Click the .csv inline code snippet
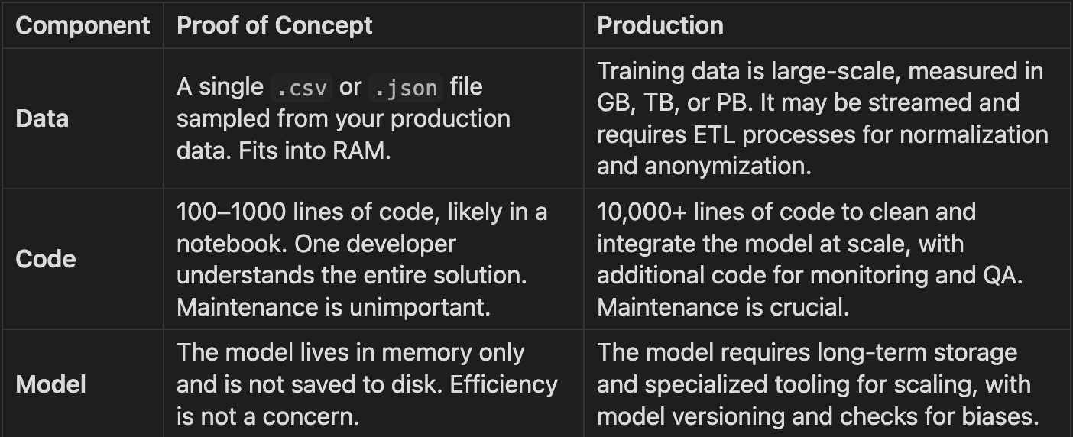1073x437 pixels. click(x=301, y=87)
